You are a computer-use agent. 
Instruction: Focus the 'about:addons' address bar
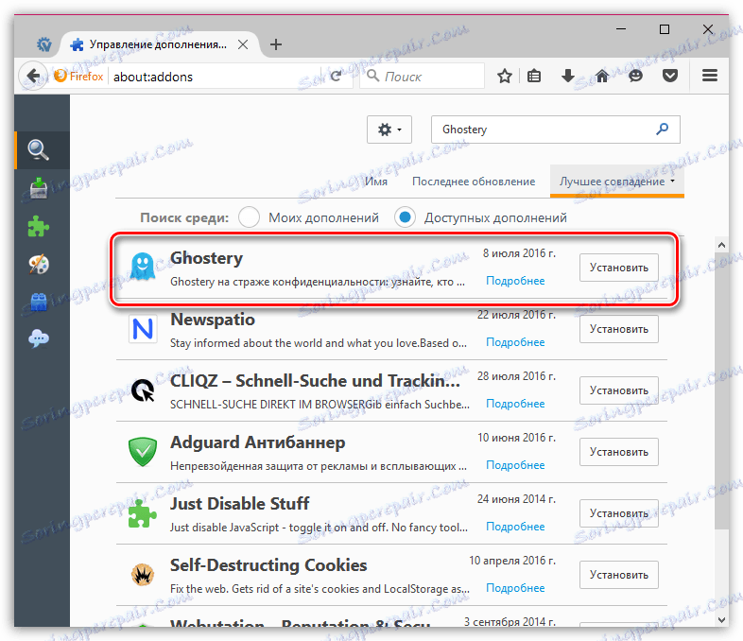coord(216,77)
